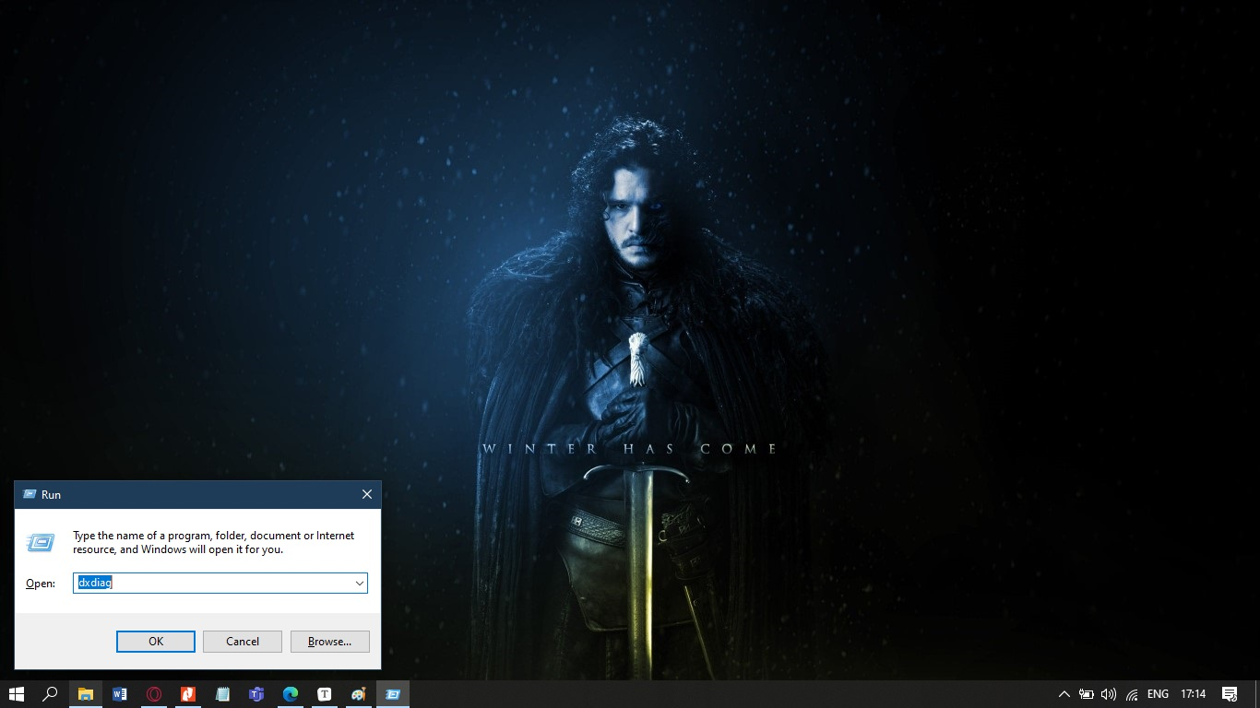The height and width of the screenshot is (708, 1260).
Task: Open Microsoft Teams from taskbar
Action: pyautogui.click(x=256, y=694)
